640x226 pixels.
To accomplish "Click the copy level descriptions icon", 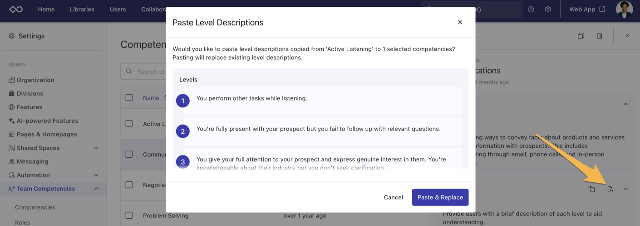I will (x=591, y=189).
